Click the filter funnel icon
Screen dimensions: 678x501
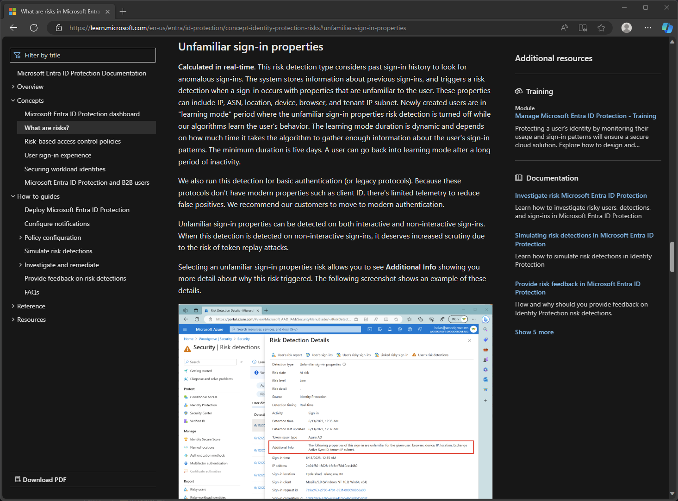[17, 55]
